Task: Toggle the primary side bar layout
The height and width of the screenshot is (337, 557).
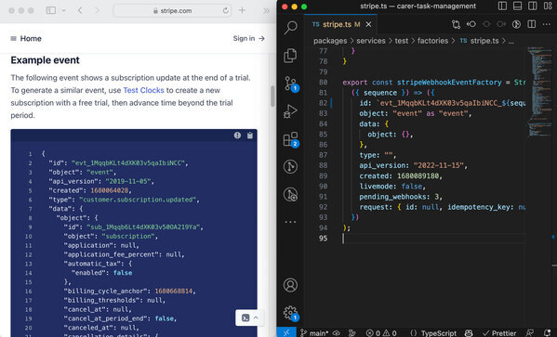Action: click(x=502, y=6)
